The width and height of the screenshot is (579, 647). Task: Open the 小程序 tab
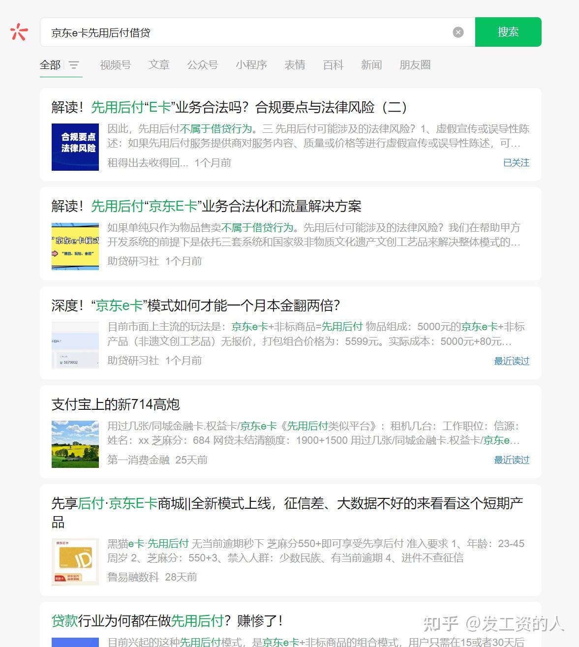251,65
